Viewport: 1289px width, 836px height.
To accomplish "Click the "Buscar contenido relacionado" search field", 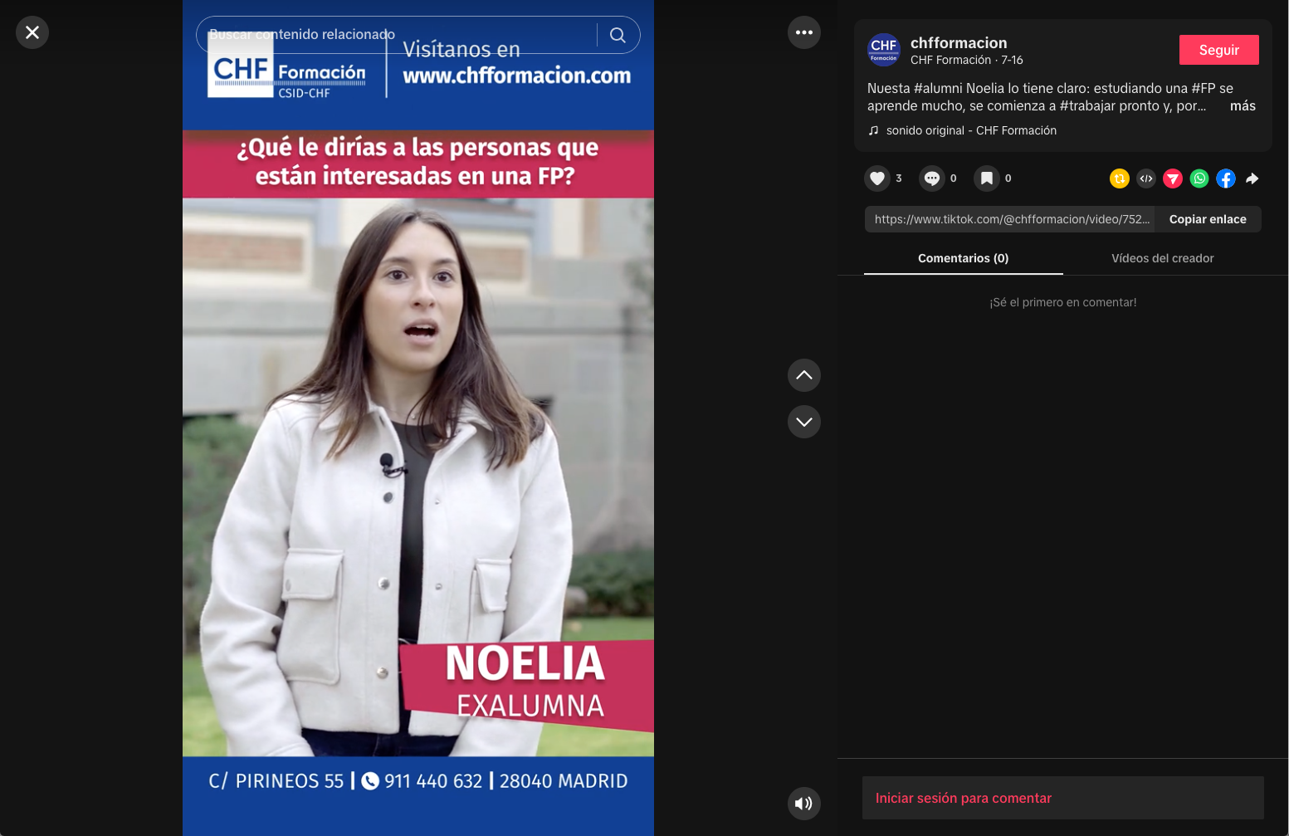I will pos(398,35).
